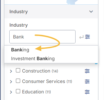Click the Consumer Services (11) label
Viewport: 104px width, 100px height.
click(x=47, y=81)
